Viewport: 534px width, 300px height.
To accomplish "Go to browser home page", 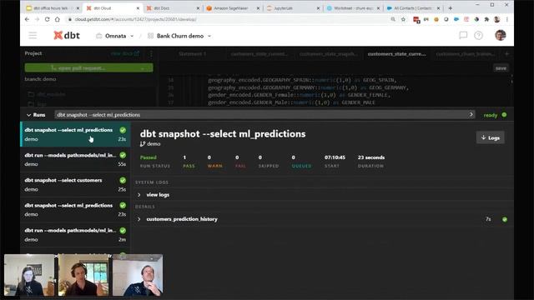I will [x=58, y=19].
